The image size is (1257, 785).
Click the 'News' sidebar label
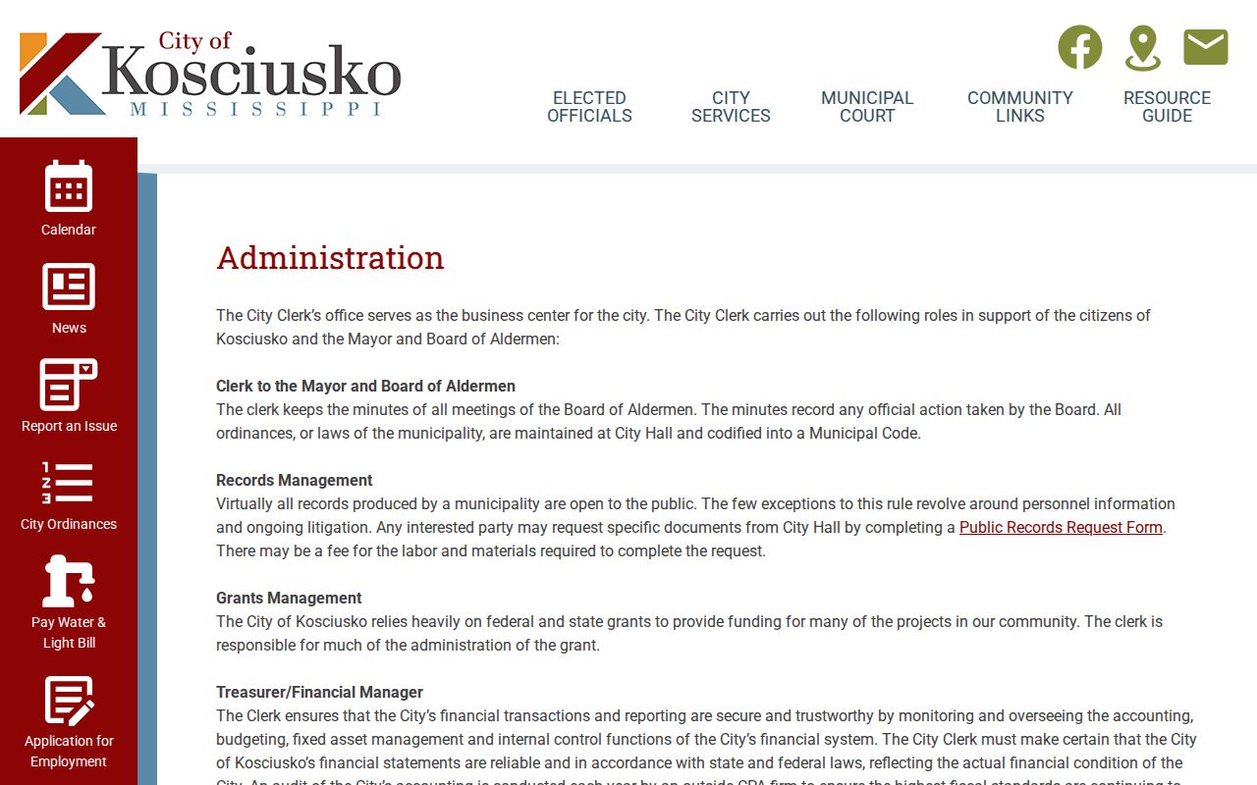pos(69,328)
